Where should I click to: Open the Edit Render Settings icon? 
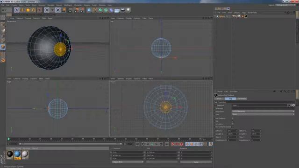click(82, 10)
